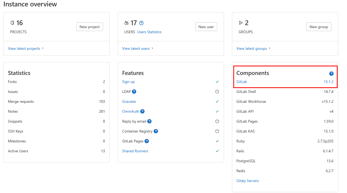The height and width of the screenshot is (193, 347).
Task: Click the New user button
Action: coord(206,27)
